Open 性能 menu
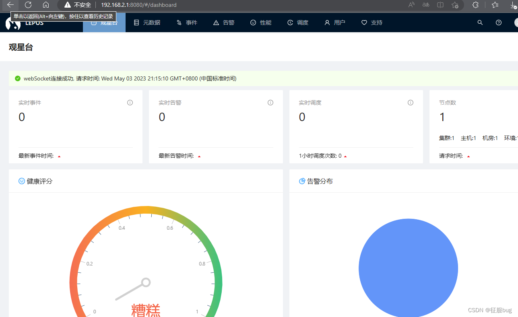 261,23
